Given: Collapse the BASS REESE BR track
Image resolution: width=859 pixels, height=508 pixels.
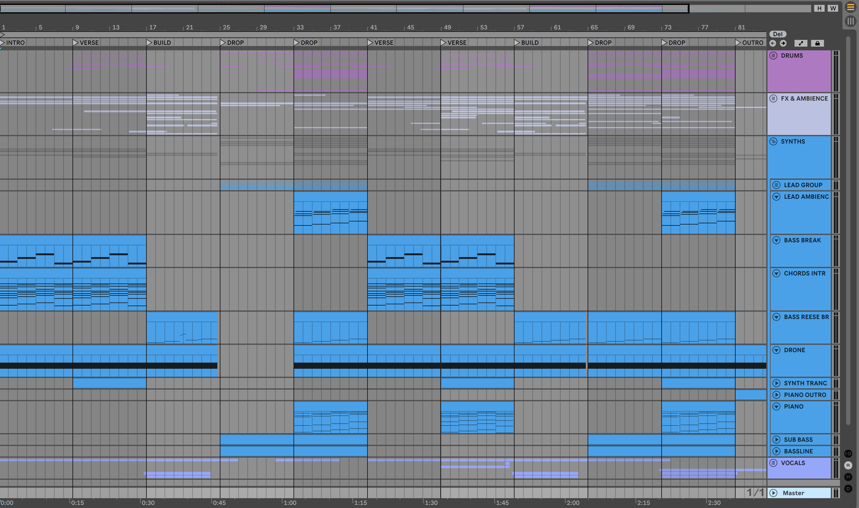Looking at the screenshot, I should (x=776, y=317).
